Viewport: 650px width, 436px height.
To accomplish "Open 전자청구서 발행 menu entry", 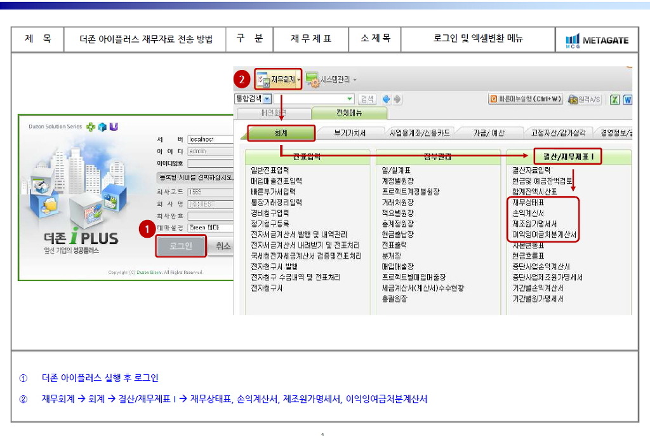I will 274,266.
